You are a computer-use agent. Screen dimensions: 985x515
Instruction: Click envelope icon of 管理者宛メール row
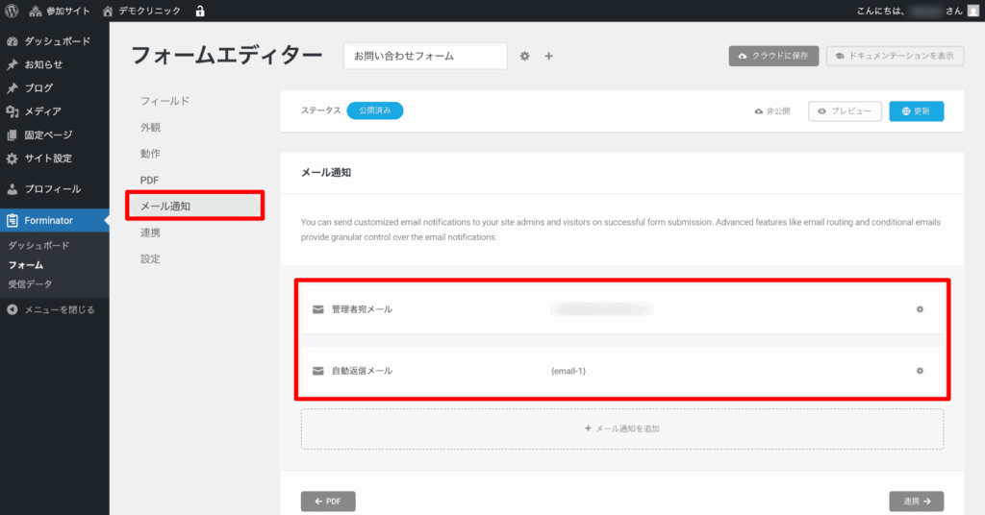317,309
